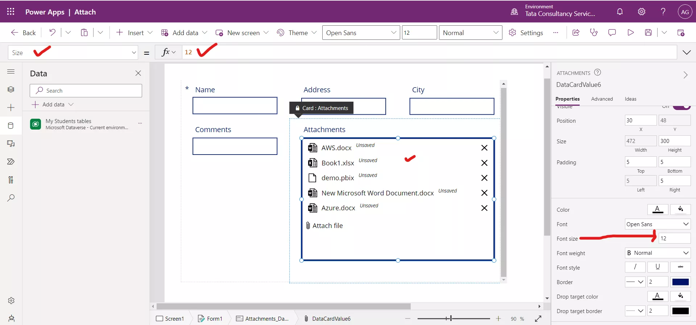Click Attach file
The height and width of the screenshot is (325, 696).
pos(324,225)
